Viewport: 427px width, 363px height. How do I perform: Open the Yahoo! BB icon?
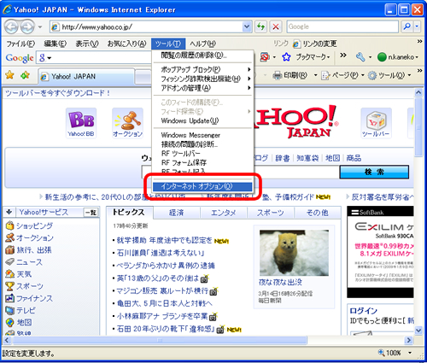pos(81,123)
